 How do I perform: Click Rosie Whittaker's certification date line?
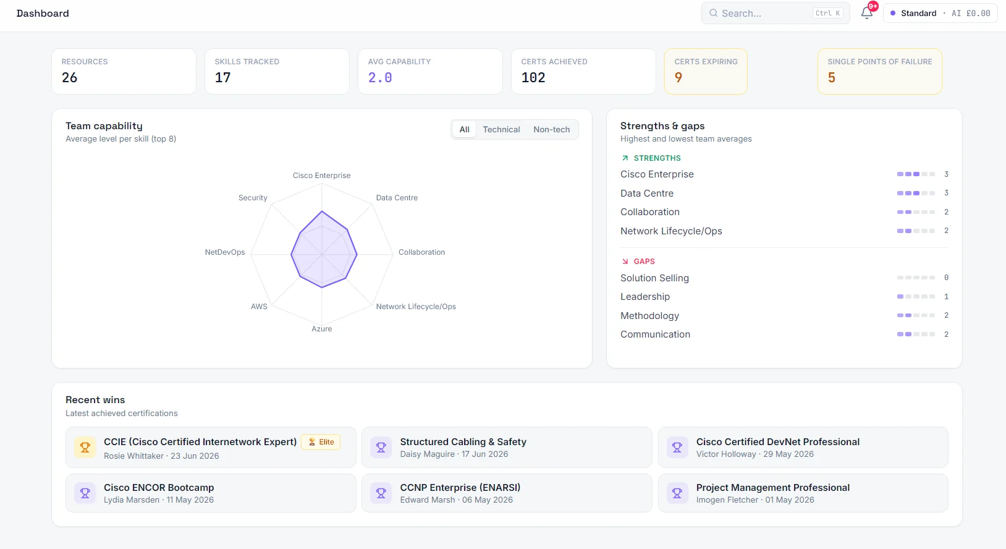point(161,456)
